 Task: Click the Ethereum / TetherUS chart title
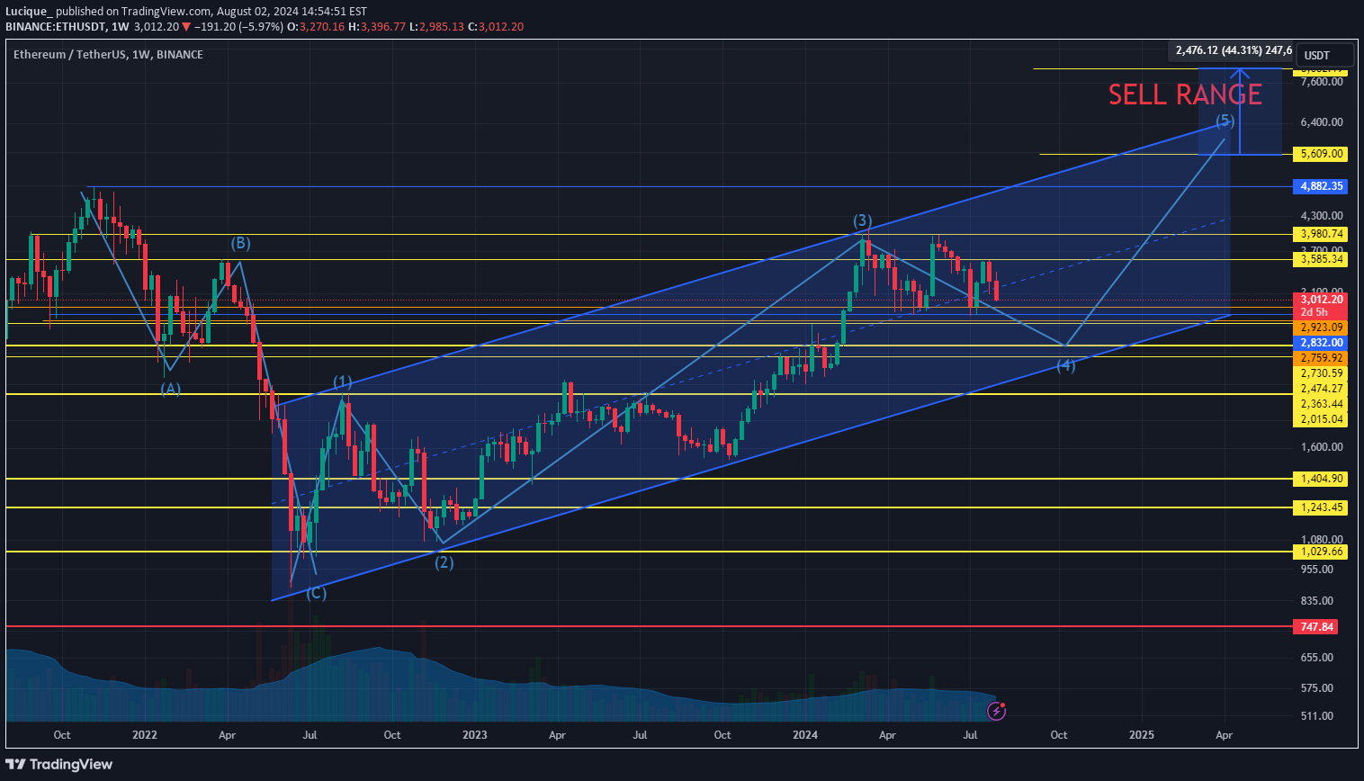click(x=108, y=55)
